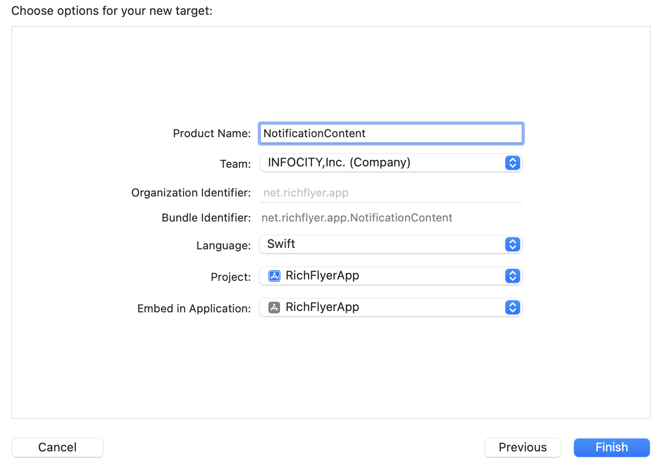Open the Team dropdown menu
Viewport: 662px width, 469px height.
[x=391, y=163]
